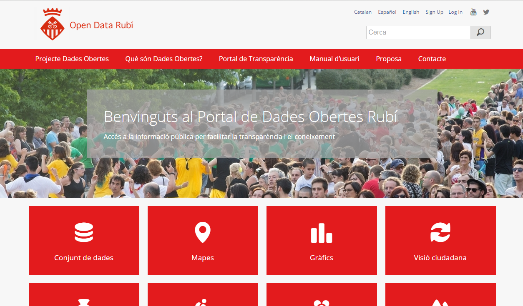This screenshot has height=306, width=523.
Task: Select the map pin icon for Mapes
Action: [203, 232]
